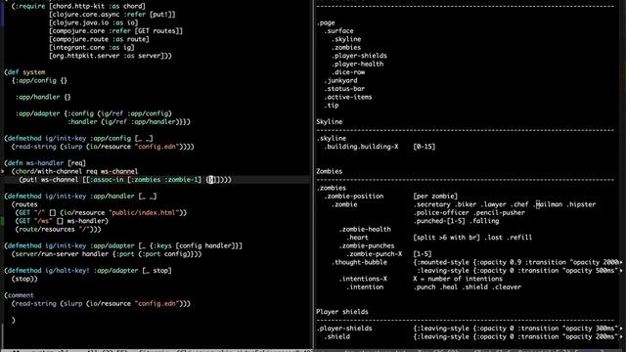Click ".status-bar" entry
626x352 pixels.
point(344,89)
